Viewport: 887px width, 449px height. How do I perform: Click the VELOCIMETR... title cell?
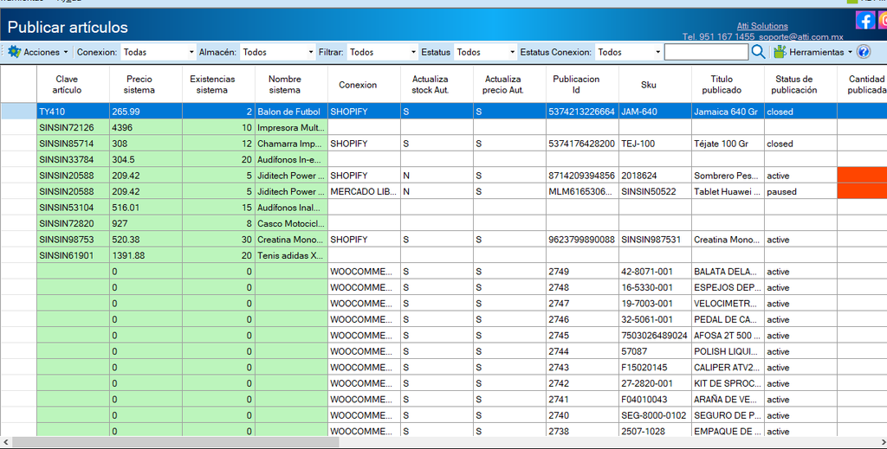tap(728, 304)
